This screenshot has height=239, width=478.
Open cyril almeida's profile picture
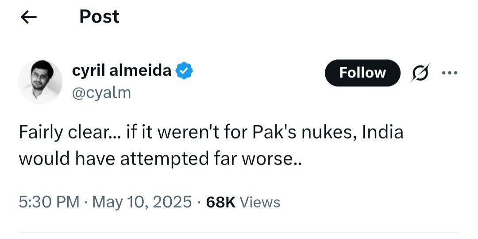pyautogui.click(x=40, y=81)
